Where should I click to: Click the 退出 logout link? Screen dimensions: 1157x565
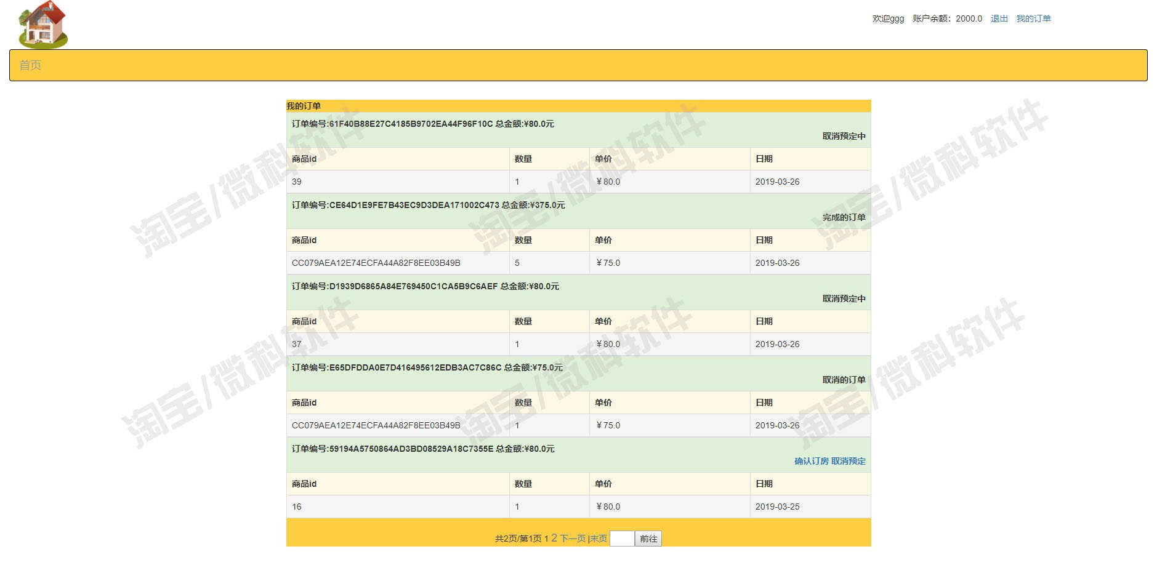click(999, 18)
